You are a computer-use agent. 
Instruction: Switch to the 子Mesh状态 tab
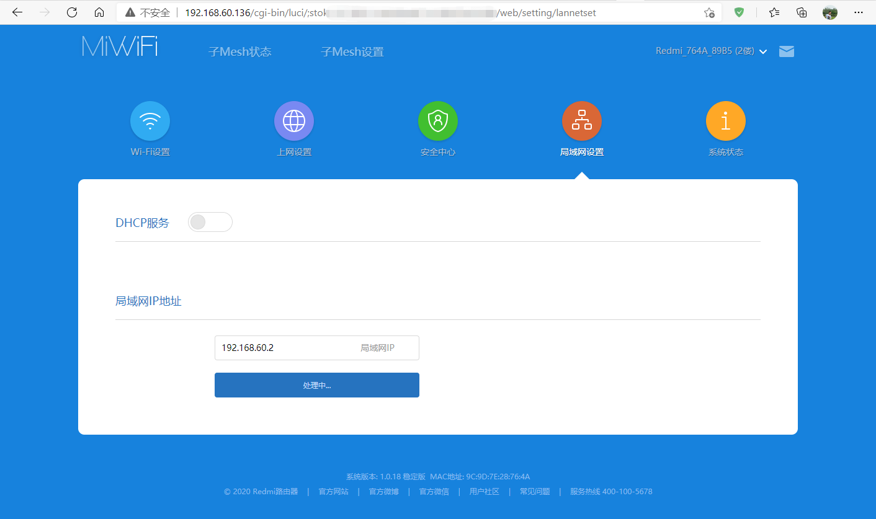[240, 52]
